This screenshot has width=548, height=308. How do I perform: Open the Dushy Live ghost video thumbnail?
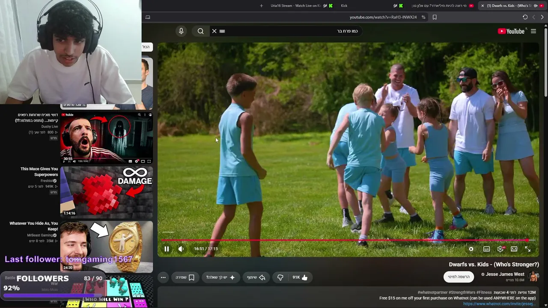click(106, 138)
